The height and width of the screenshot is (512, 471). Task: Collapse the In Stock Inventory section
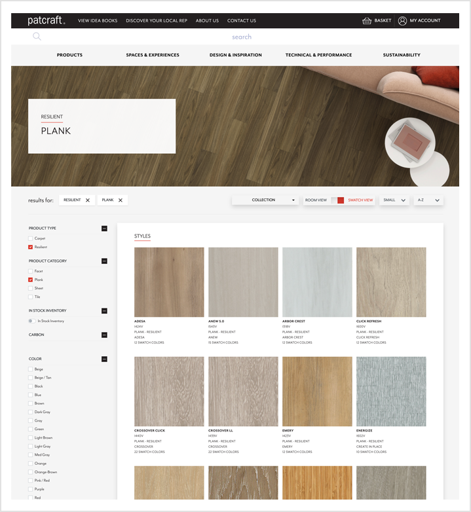tap(104, 311)
